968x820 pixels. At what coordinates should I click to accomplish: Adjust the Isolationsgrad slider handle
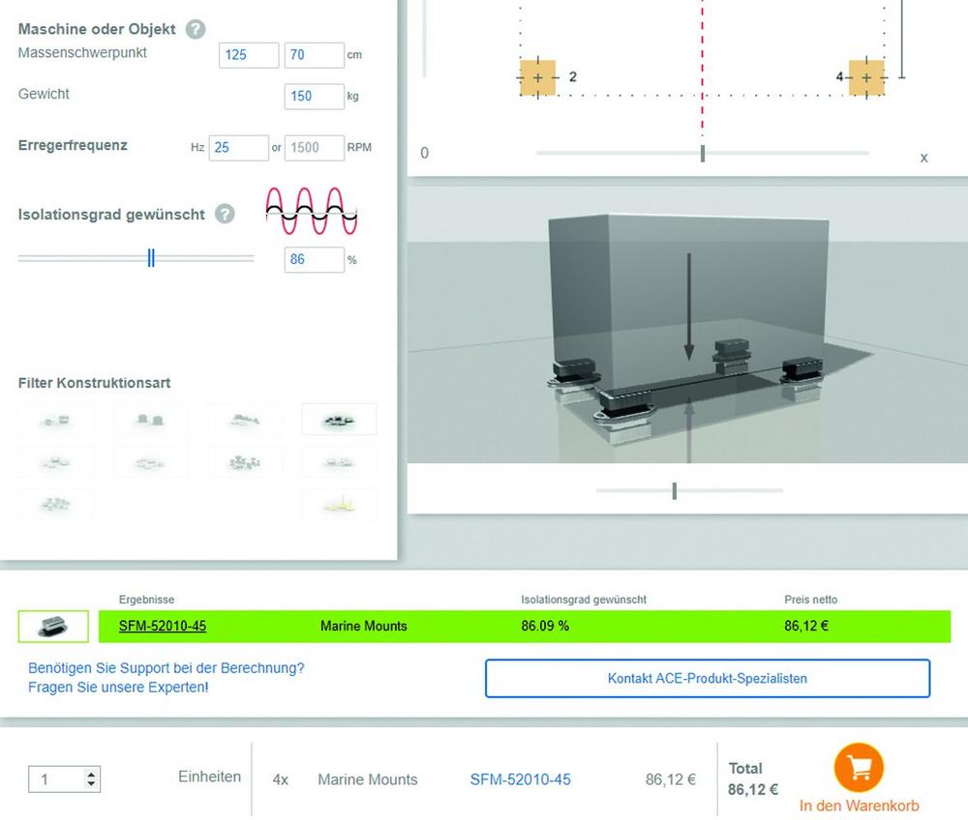click(x=151, y=258)
